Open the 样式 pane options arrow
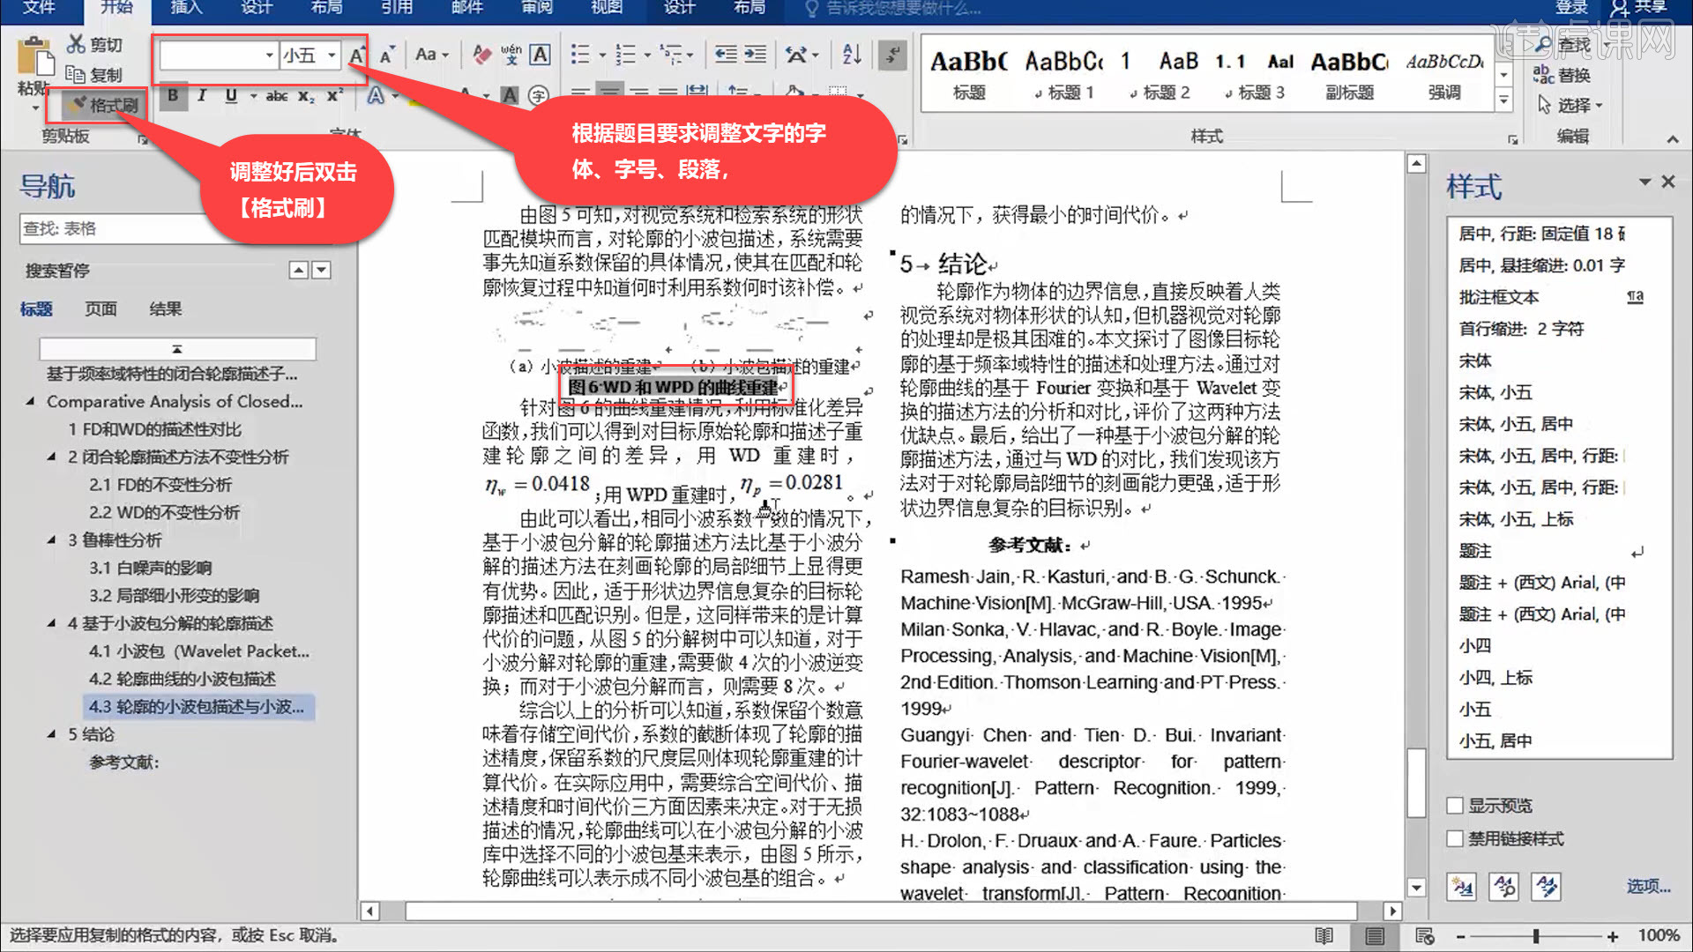Viewport: 1693px width, 952px height. [x=1645, y=182]
